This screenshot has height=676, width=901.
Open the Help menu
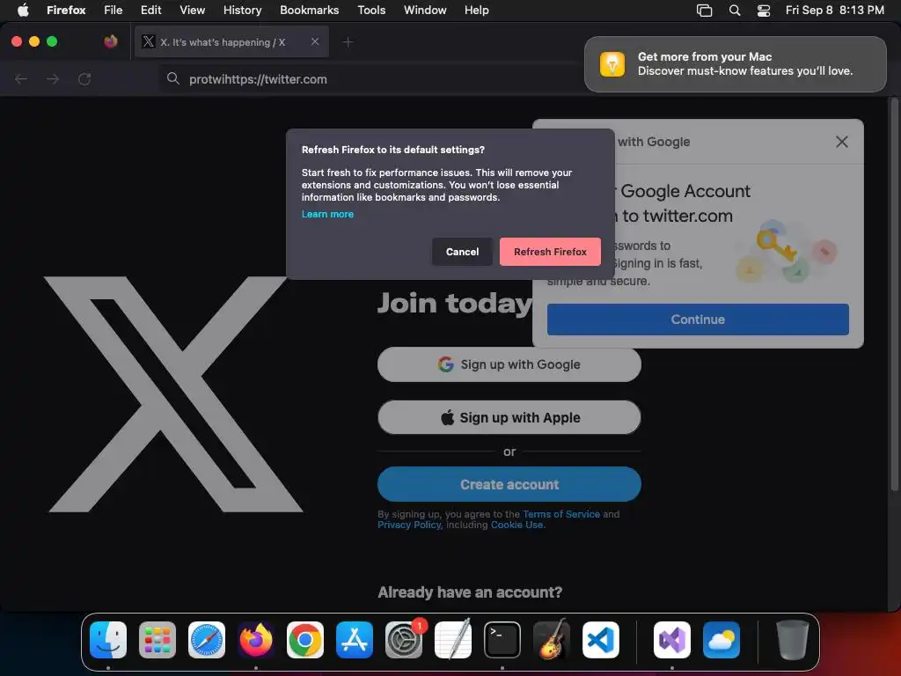(x=476, y=10)
